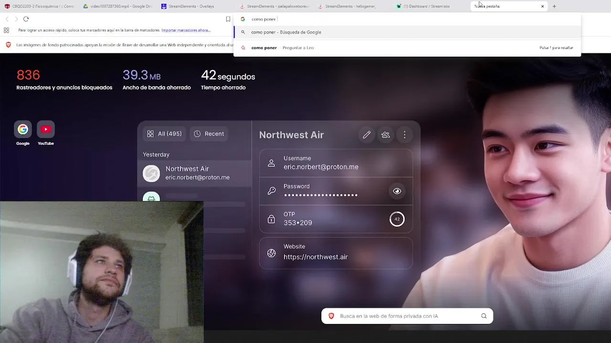The width and height of the screenshot is (611, 343).
Task: Reload the current page
Action: click(x=26, y=19)
